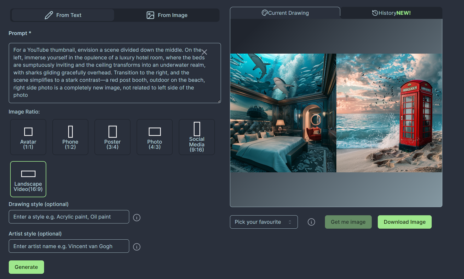
Task: Click the Get me image button
Action: coord(348,222)
